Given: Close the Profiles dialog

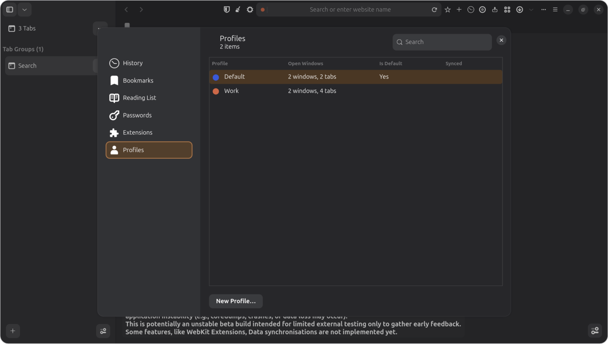Looking at the screenshot, I should (x=501, y=40).
